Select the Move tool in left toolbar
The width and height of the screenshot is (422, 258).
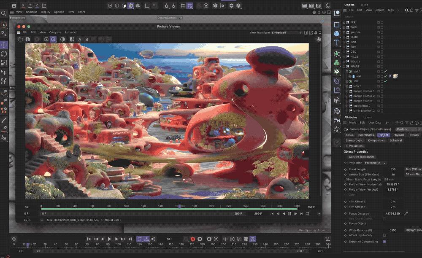tap(4, 45)
